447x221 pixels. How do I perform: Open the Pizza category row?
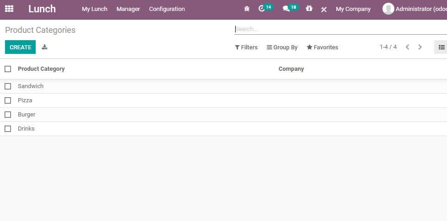[x=223, y=100]
